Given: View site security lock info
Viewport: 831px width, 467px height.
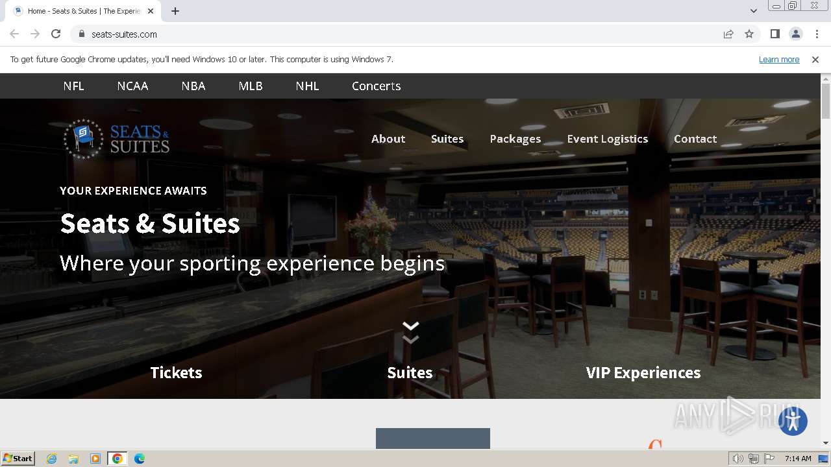Looking at the screenshot, I should [82, 34].
